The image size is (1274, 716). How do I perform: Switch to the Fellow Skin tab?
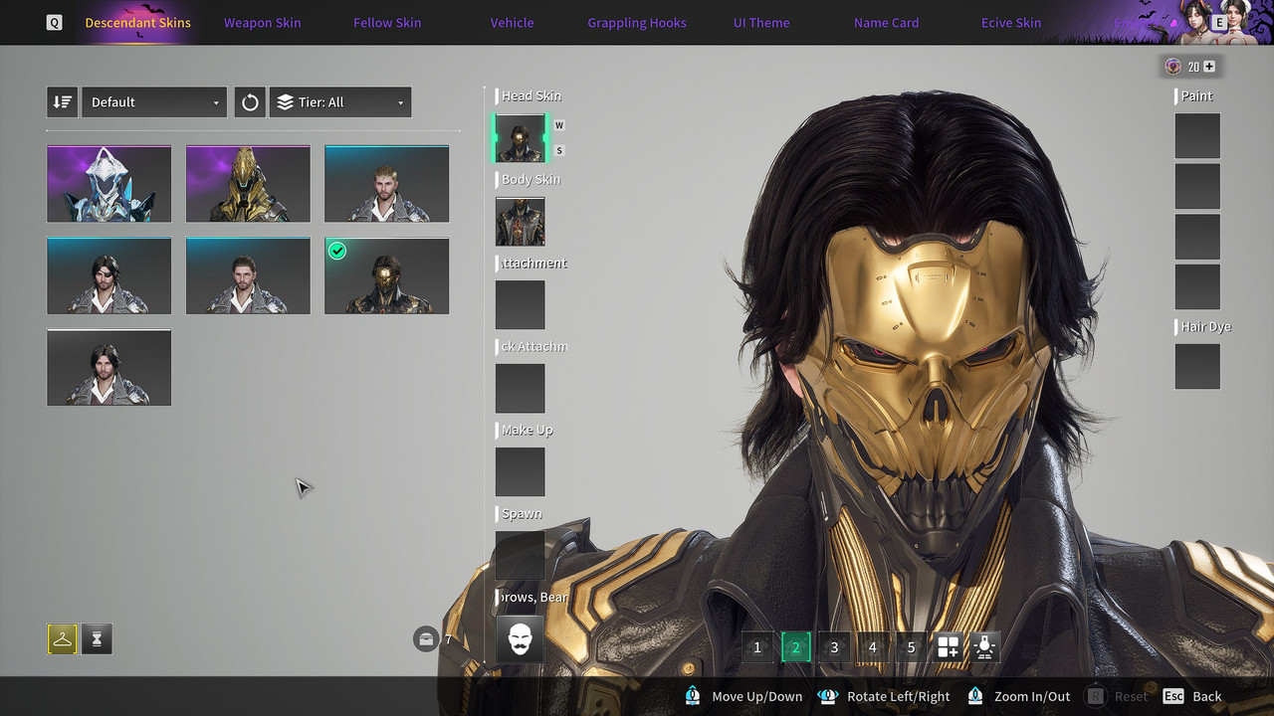click(387, 22)
